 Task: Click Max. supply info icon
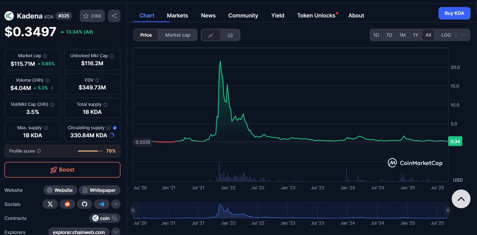point(46,128)
